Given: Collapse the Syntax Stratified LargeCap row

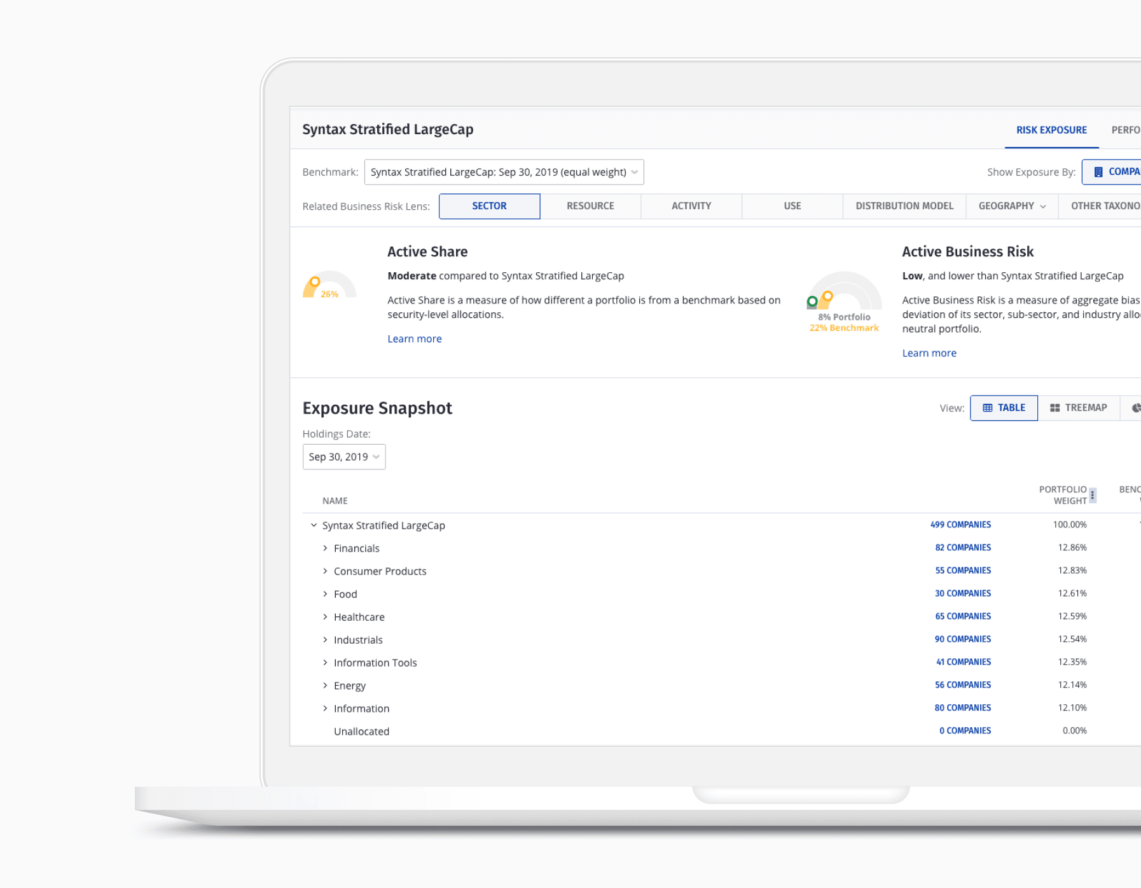Looking at the screenshot, I should tap(314, 525).
